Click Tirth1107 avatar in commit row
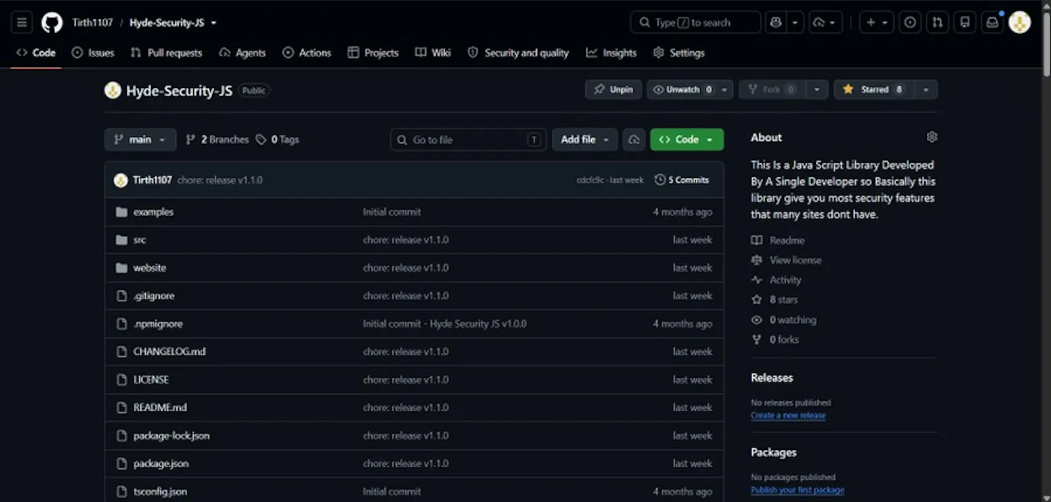This screenshot has height=502, width=1051. coord(120,180)
